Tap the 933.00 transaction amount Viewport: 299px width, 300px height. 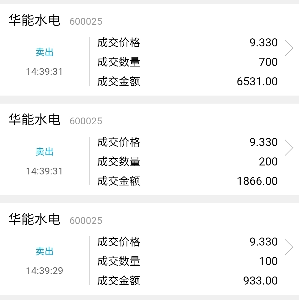(x=260, y=281)
